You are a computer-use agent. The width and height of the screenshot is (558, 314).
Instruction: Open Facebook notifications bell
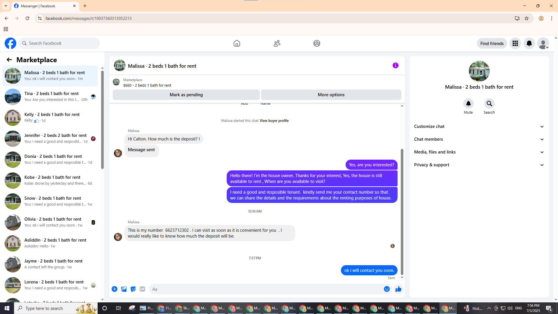(529, 43)
